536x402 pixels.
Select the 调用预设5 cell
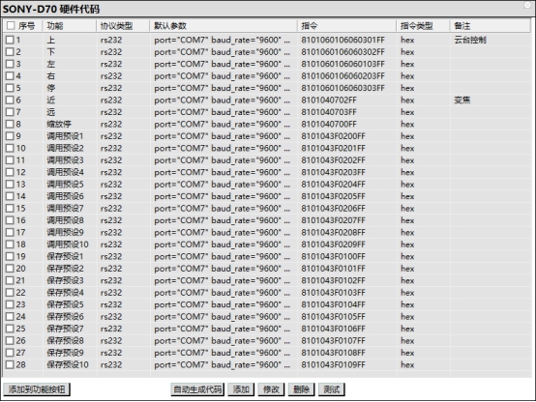pos(65,185)
